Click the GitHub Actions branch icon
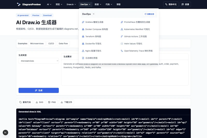Viewport: 207px width, 138px height. click(122, 37)
